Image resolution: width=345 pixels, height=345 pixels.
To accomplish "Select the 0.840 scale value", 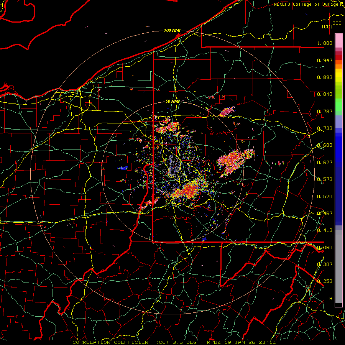I will click(325, 94).
